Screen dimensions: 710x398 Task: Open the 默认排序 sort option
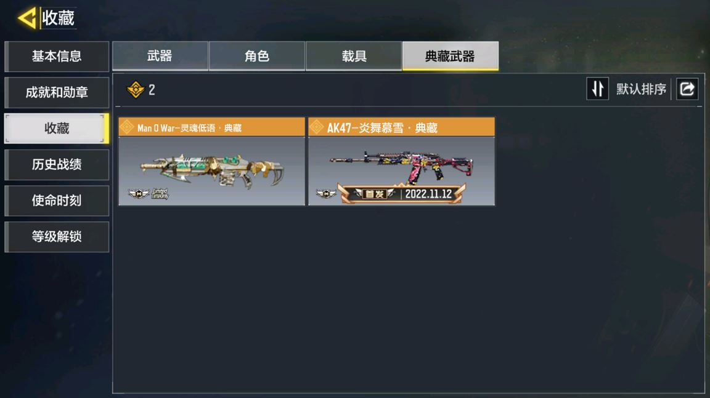(x=641, y=89)
